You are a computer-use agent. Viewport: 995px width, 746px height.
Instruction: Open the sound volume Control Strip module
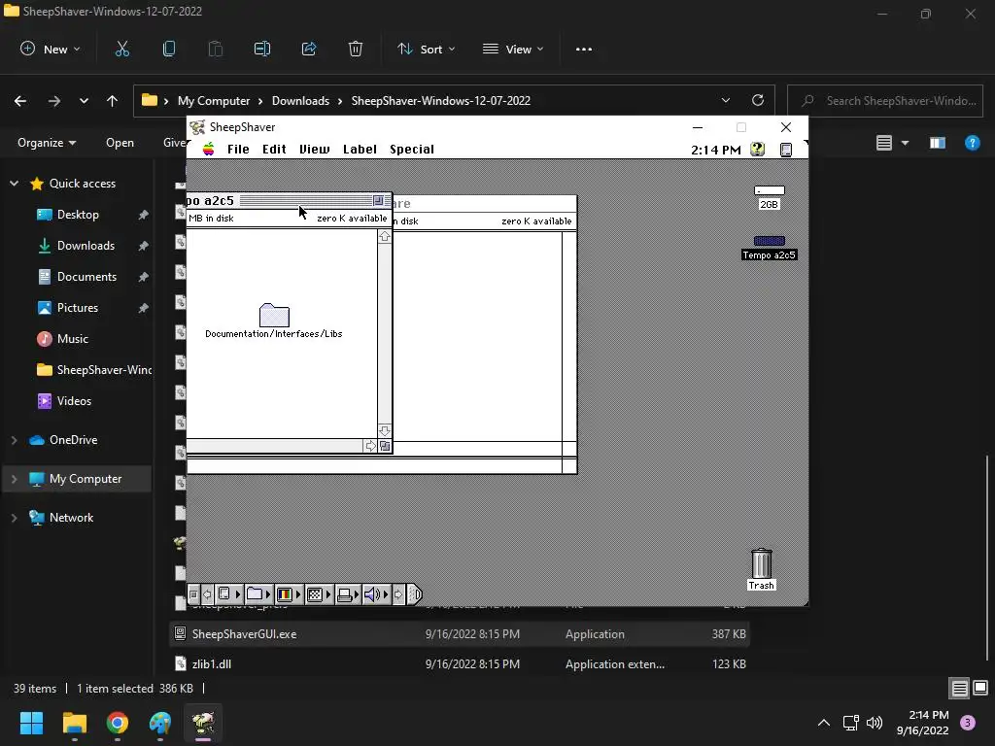point(376,594)
